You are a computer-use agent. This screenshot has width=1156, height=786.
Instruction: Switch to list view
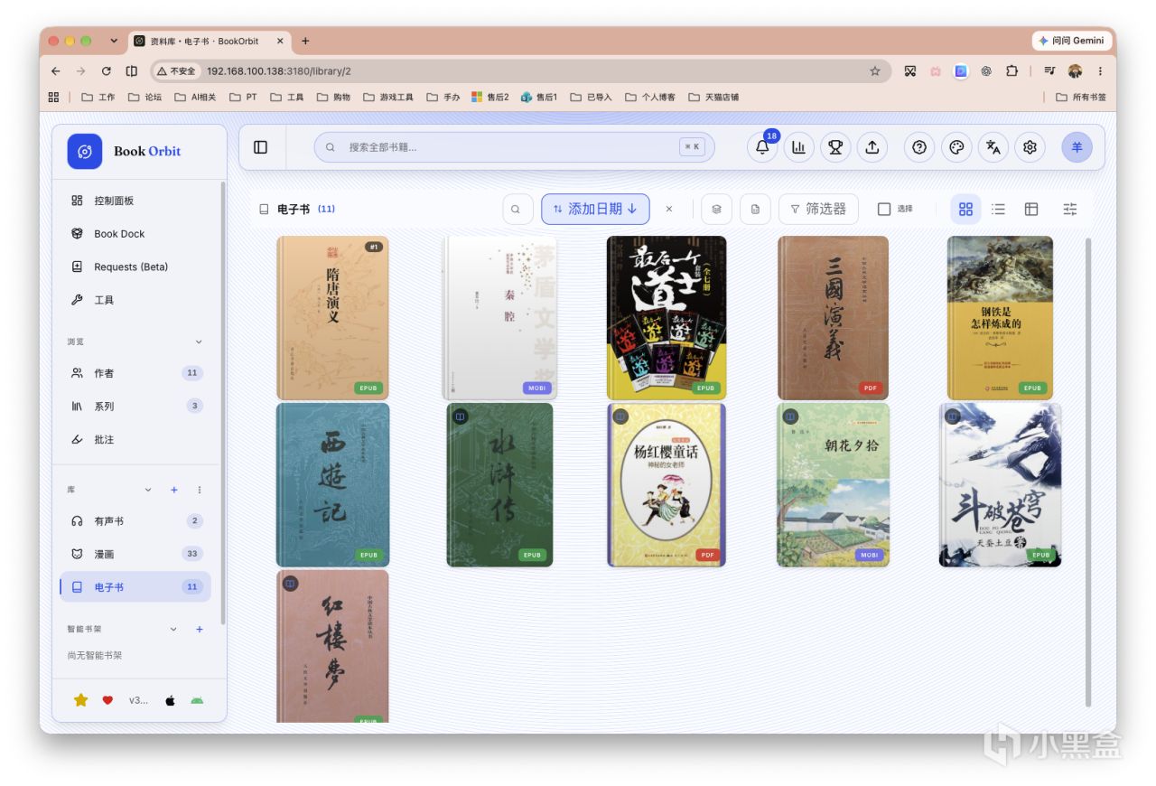click(x=998, y=209)
